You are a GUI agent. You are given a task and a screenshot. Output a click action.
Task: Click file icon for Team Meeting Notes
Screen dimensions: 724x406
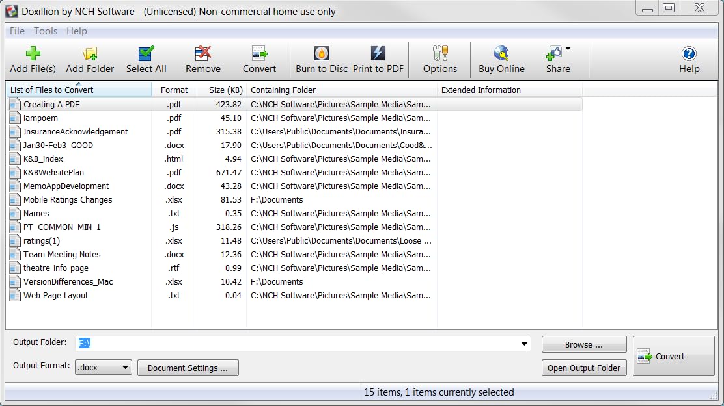[15, 255]
